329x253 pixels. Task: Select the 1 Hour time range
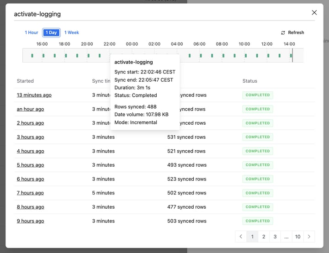pos(32,32)
